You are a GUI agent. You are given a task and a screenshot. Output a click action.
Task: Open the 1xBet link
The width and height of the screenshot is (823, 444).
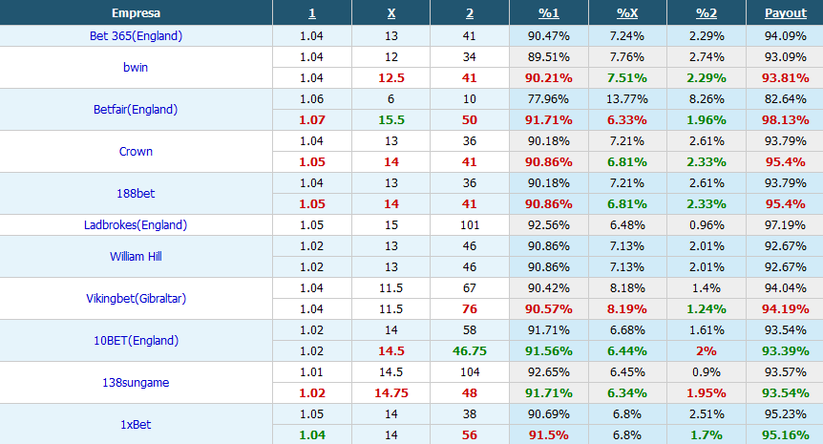(136, 425)
